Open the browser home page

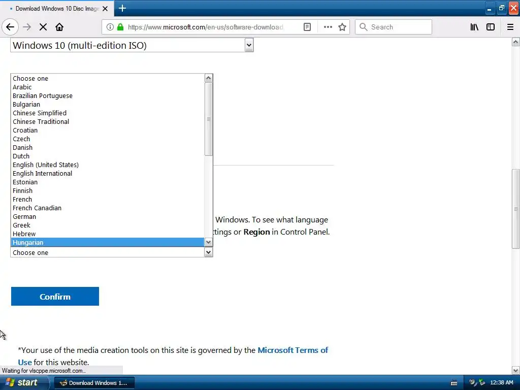click(59, 27)
